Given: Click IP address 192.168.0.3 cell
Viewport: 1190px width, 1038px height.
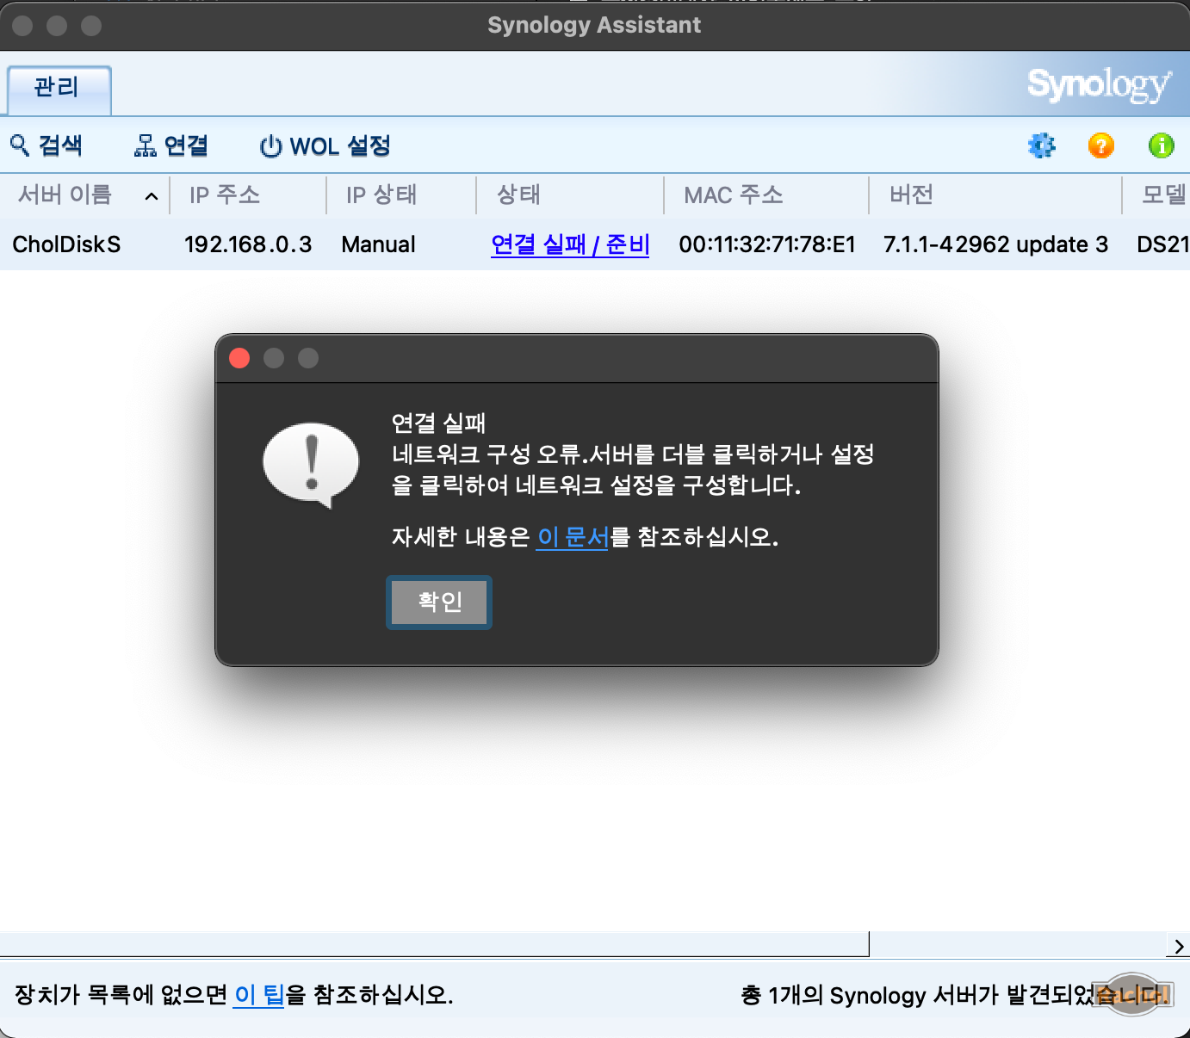Looking at the screenshot, I should 248,244.
